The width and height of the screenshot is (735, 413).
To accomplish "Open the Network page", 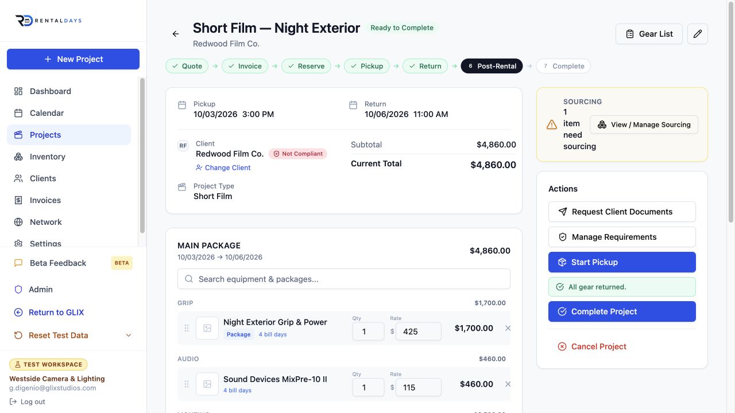I will (69, 222).
